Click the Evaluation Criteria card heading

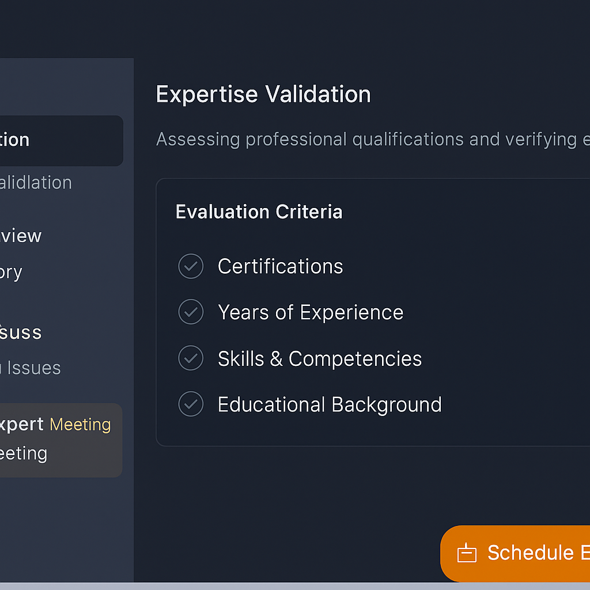tap(259, 212)
